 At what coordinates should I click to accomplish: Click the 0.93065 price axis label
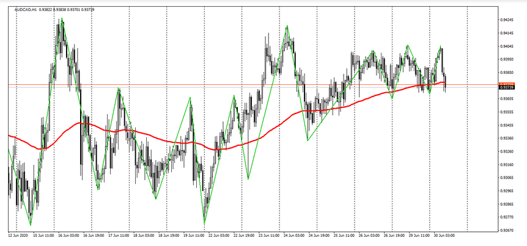[x=506, y=178]
